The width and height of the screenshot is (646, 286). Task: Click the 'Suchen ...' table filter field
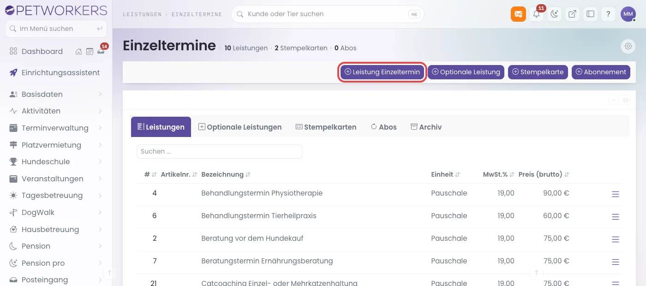[x=220, y=151]
